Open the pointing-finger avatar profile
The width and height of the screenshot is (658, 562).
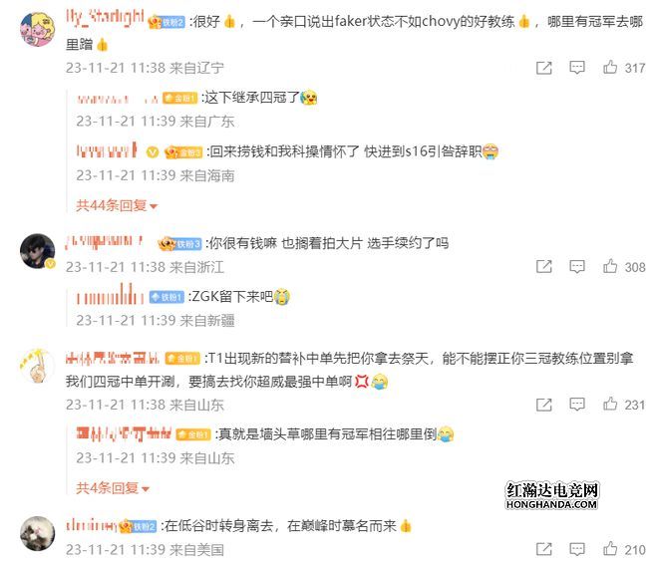coord(37,366)
